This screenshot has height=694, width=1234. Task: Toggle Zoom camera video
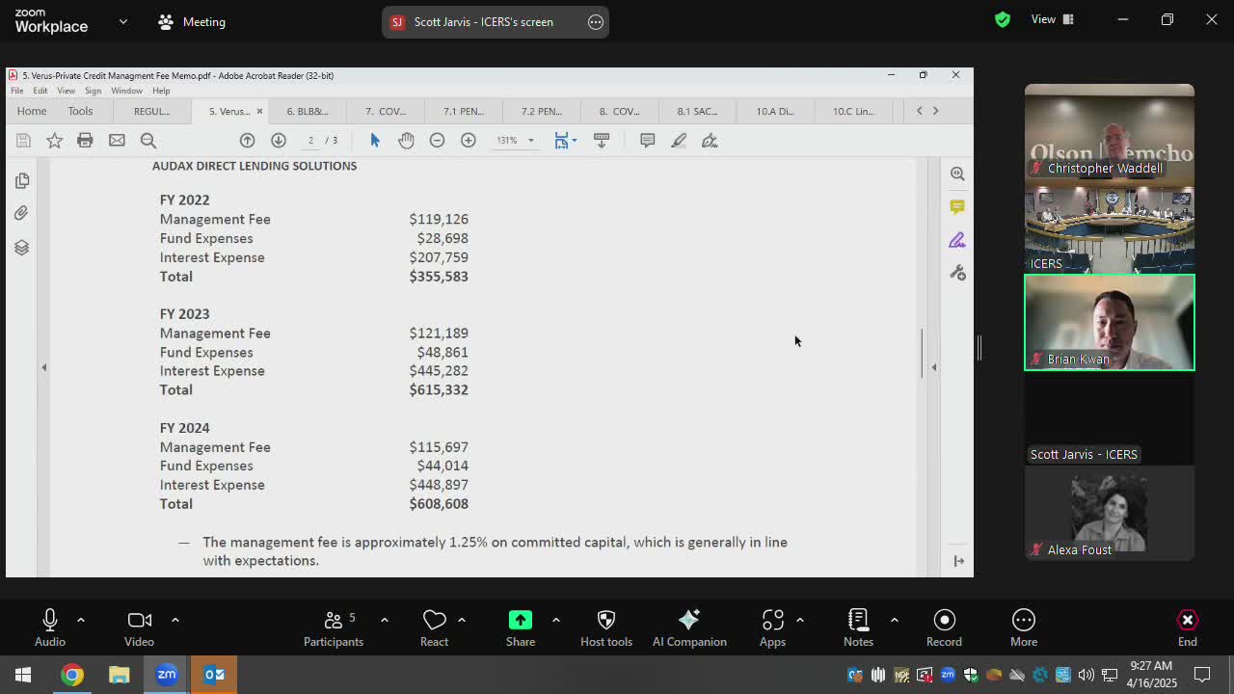coord(139,627)
